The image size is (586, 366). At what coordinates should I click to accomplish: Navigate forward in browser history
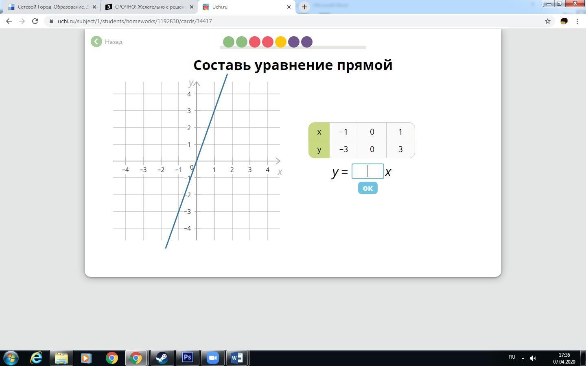(x=22, y=21)
